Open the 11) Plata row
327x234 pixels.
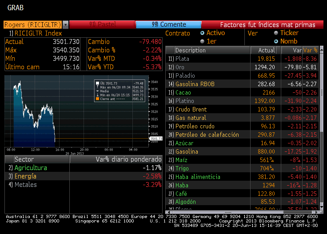coord(242,59)
